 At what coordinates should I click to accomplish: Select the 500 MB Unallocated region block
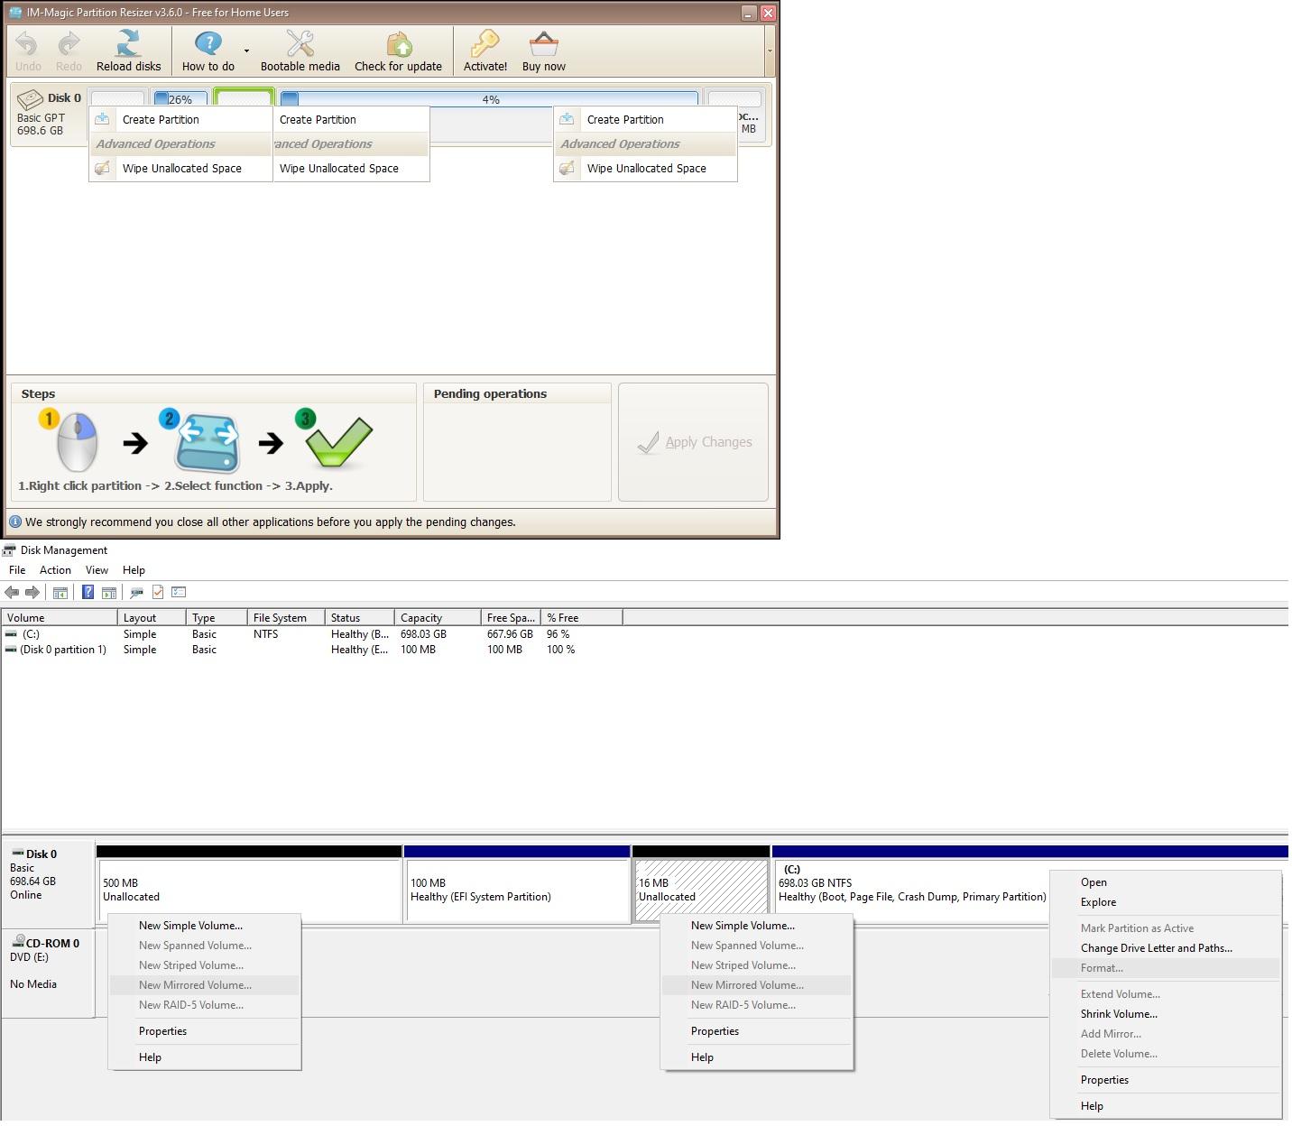pos(249,884)
